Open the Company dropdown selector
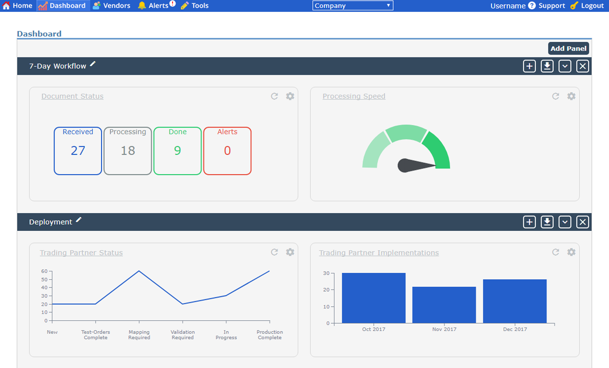This screenshot has width=609, height=368. click(x=353, y=5)
